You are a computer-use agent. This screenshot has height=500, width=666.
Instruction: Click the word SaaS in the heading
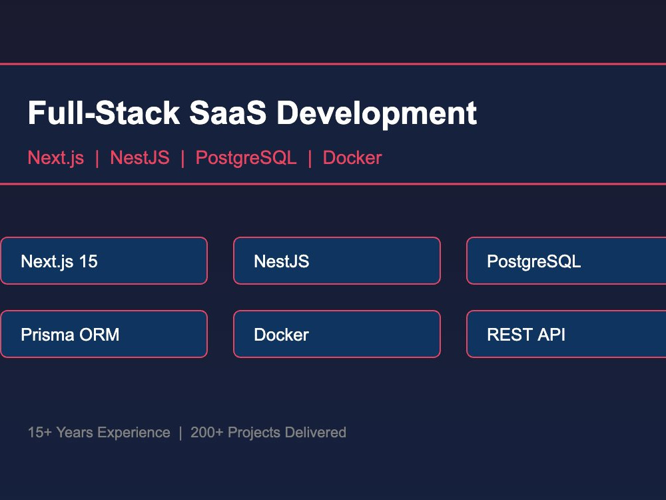(228, 113)
